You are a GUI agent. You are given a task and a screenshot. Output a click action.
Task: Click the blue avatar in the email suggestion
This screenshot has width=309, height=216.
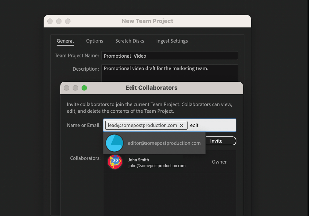(x=115, y=143)
